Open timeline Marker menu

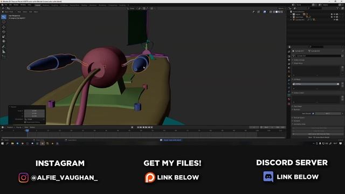32,127
